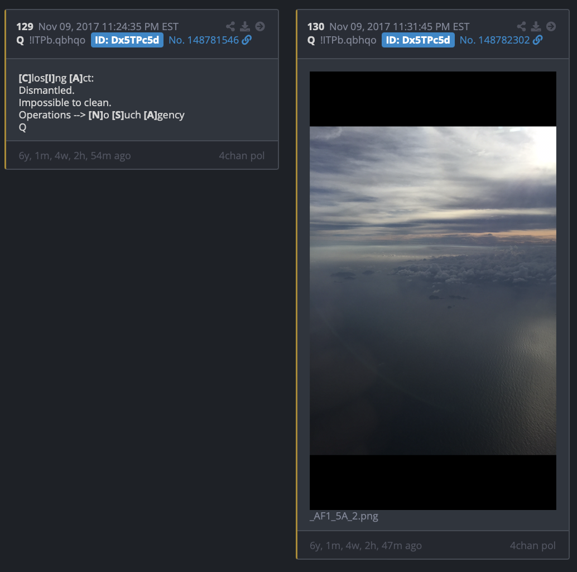
Task: Click tripcode !ITPb.qbhqo on post 129
Action: (x=57, y=40)
